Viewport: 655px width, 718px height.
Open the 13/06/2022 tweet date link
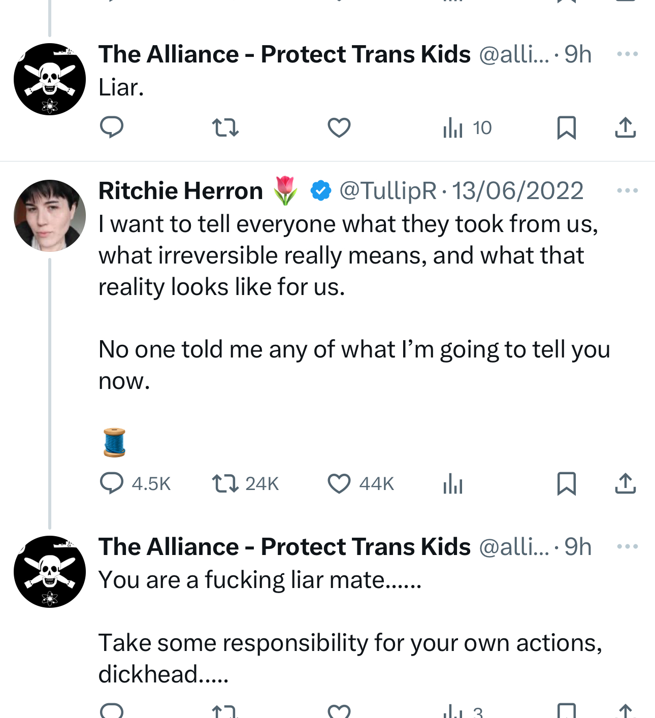[x=517, y=191]
